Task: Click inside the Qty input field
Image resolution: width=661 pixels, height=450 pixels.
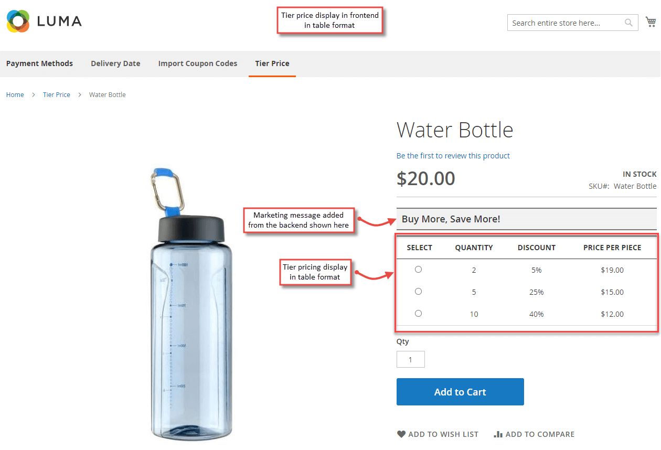Action: [410, 359]
